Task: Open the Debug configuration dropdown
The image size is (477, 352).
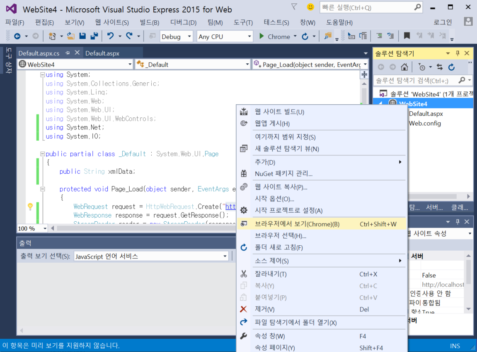Action: 177,36
